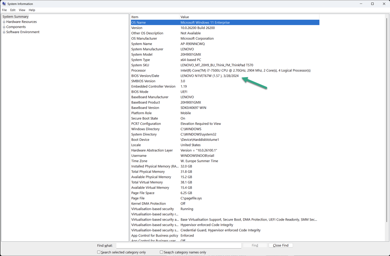Select the System Type row
Viewport: 390px width, 256px height.
click(x=225, y=60)
